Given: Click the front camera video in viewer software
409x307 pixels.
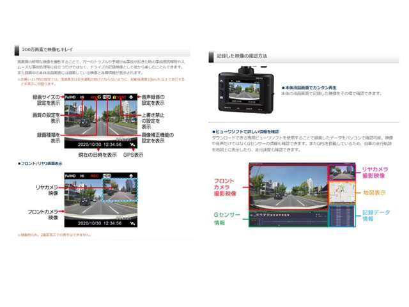Looking at the screenshot, I should (x=288, y=187).
